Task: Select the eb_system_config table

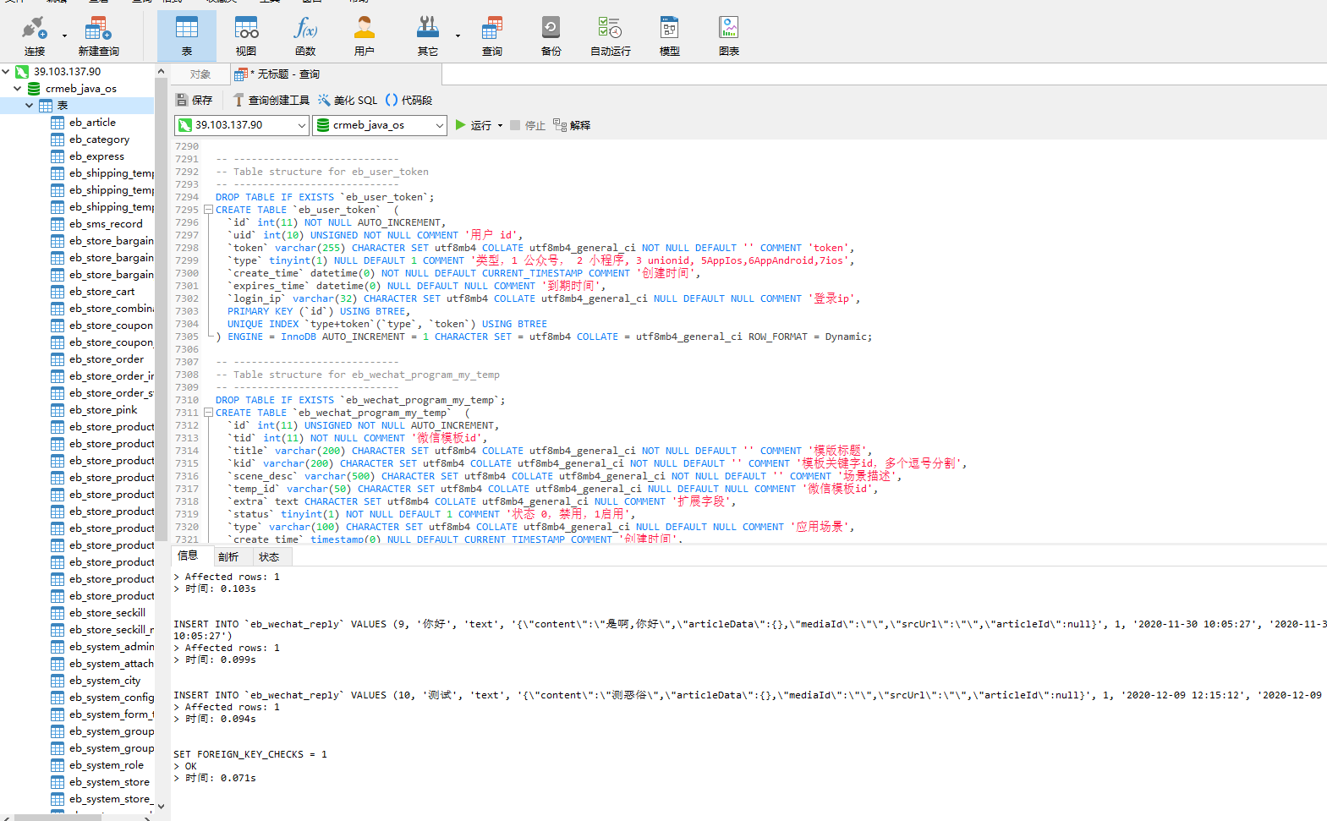Action: [x=112, y=698]
